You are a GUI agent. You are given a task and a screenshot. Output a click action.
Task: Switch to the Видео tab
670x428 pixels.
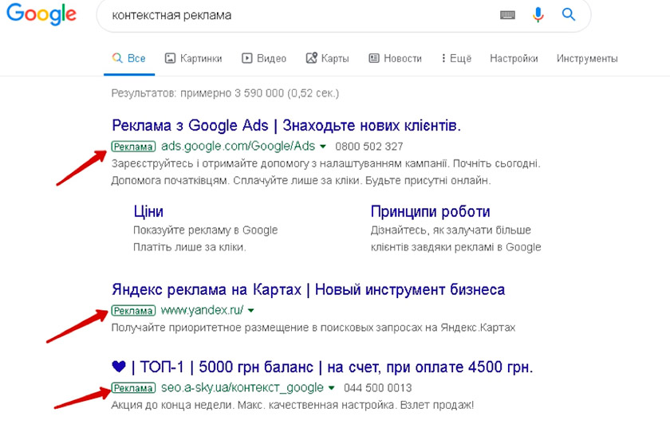pos(264,58)
